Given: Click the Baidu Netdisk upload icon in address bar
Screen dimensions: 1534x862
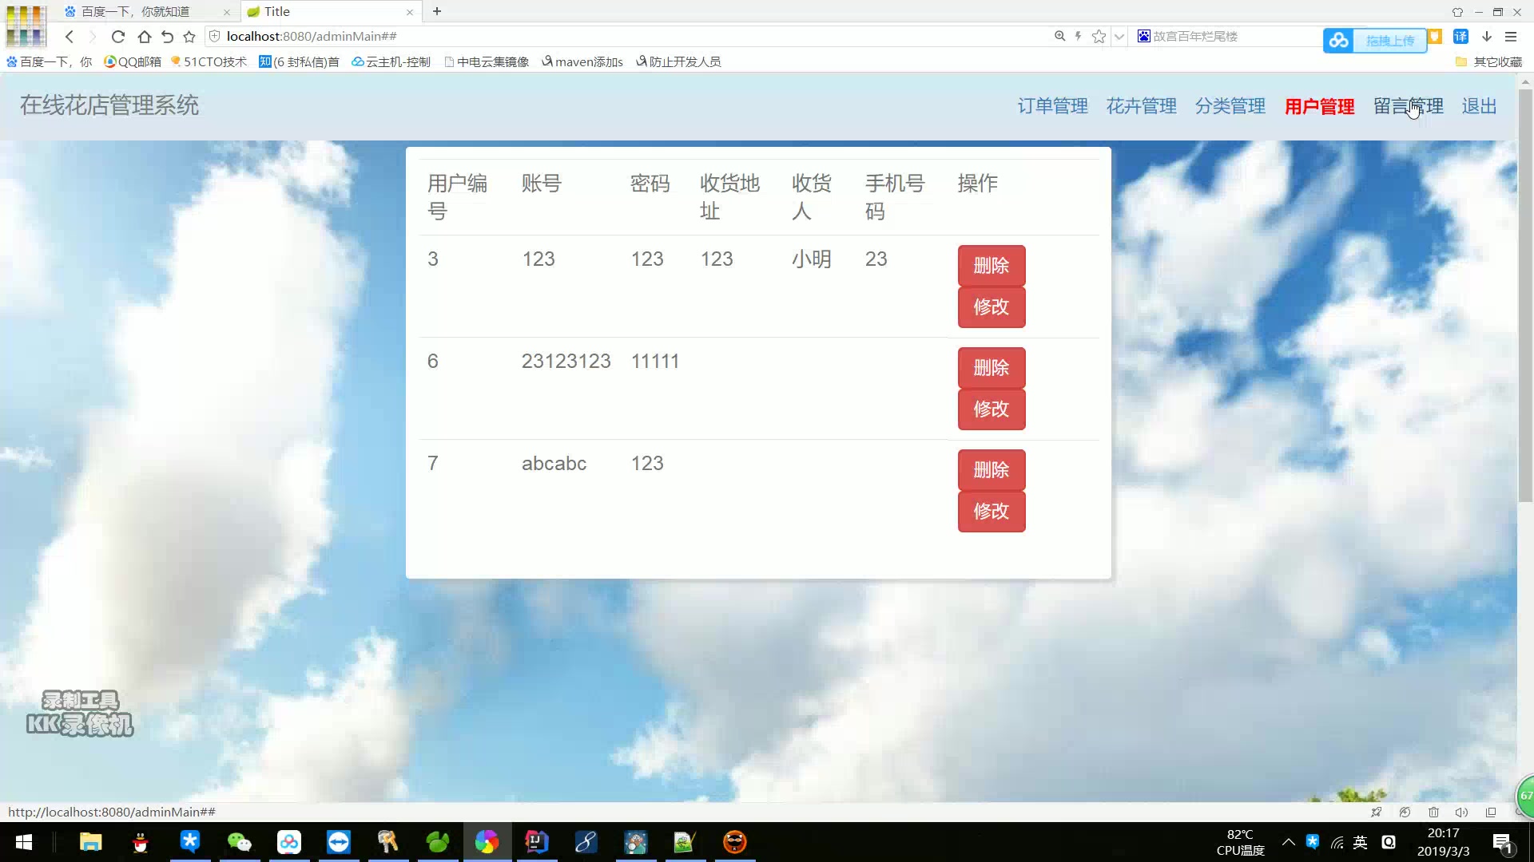Looking at the screenshot, I should pyautogui.click(x=1340, y=40).
